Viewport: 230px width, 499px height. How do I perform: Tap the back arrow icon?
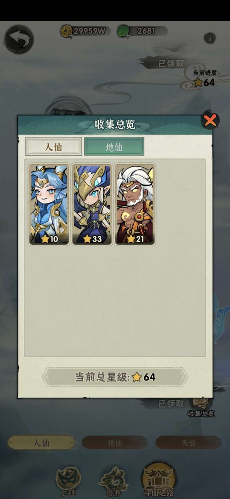[19, 39]
